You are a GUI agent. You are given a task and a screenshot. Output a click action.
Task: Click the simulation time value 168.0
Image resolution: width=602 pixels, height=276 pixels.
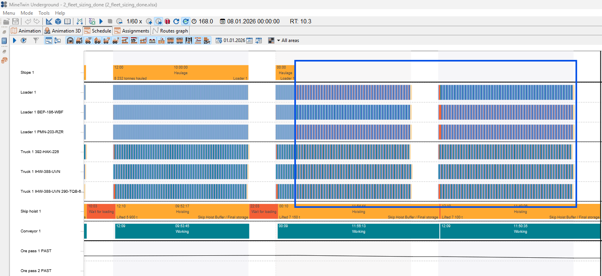pos(206,21)
